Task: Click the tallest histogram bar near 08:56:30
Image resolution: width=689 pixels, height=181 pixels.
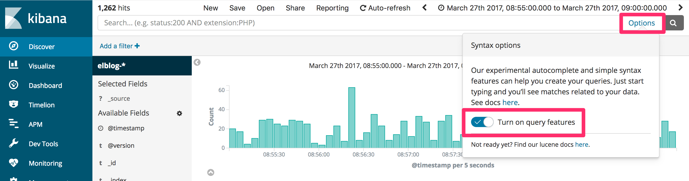Action: click(x=352, y=117)
